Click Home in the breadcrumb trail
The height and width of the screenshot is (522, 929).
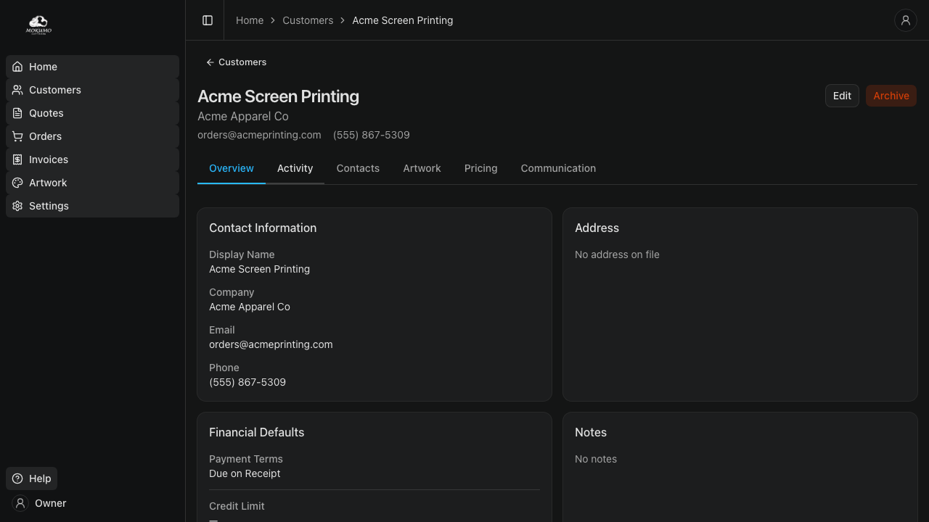[250, 20]
